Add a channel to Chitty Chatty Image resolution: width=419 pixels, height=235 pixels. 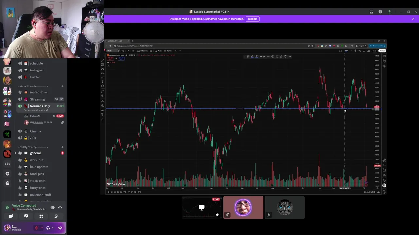[x=62, y=147]
